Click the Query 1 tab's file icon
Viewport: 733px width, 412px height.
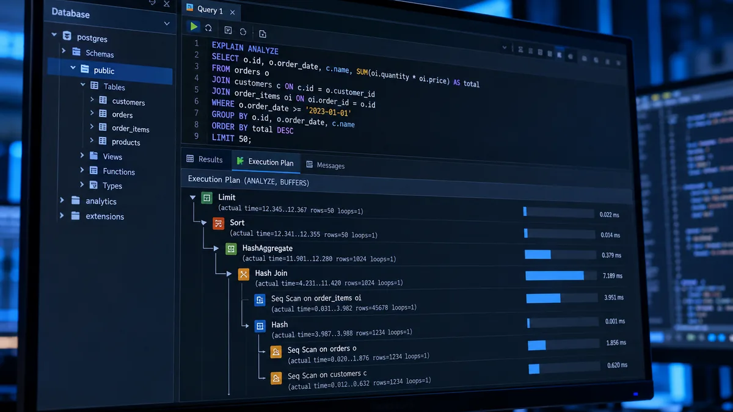pyautogui.click(x=190, y=8)
